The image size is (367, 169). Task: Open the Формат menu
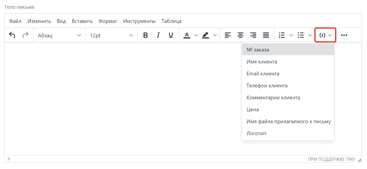coord(108,21)
